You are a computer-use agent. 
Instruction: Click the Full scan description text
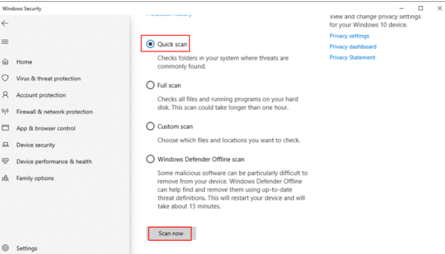(x=228, y=103)
